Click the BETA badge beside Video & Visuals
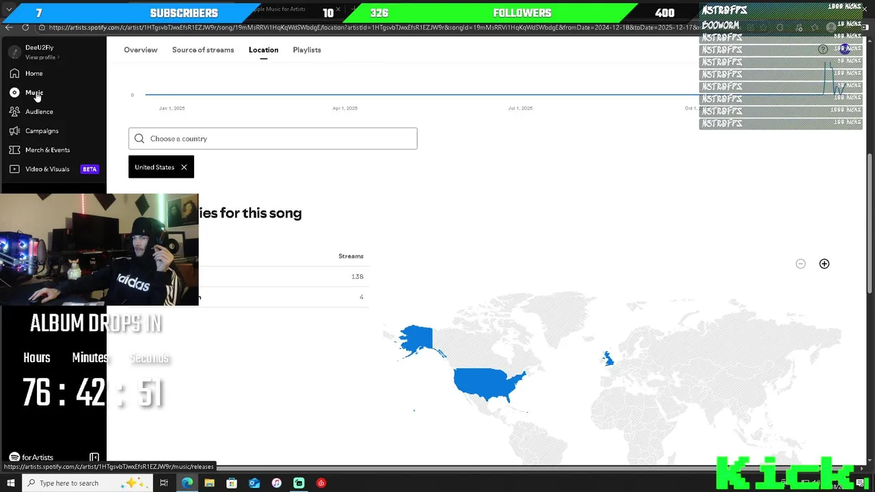The height and width of the screenshot is (492, 875). pos(90,169)
